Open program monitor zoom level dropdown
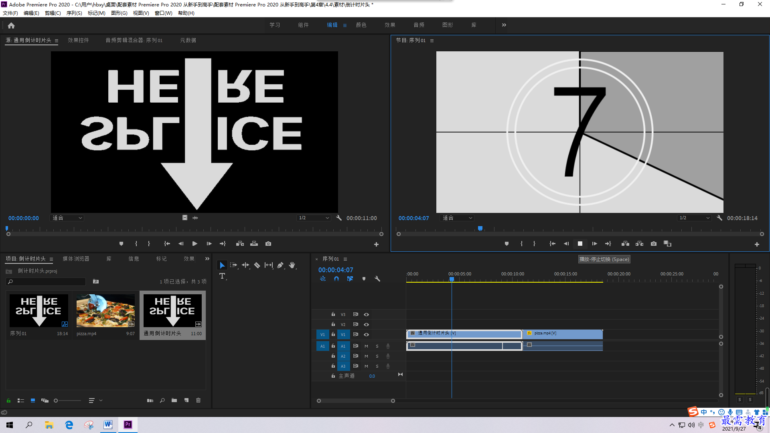Viewport: 770px width, 433px height. [457, 218]
